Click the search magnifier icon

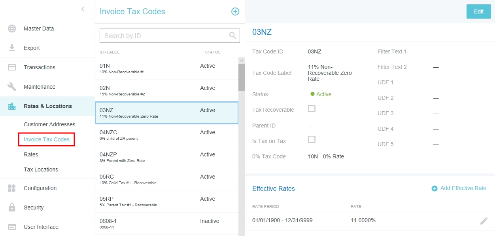233,36
